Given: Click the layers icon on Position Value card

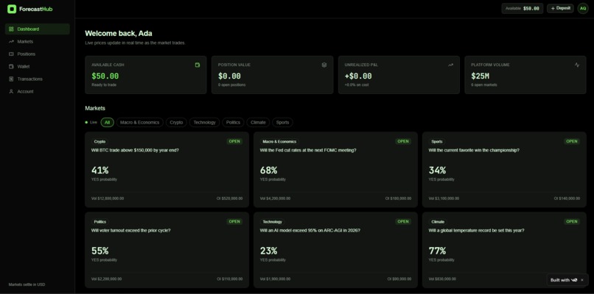Looking at the screenshot, I should click(324, 65).
